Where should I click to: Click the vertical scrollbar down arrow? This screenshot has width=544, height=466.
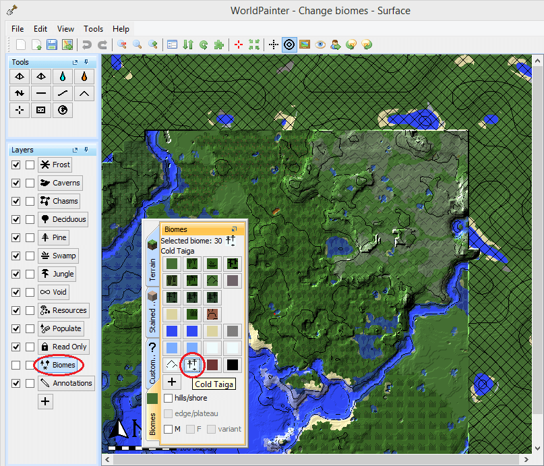tap(537, 448)
